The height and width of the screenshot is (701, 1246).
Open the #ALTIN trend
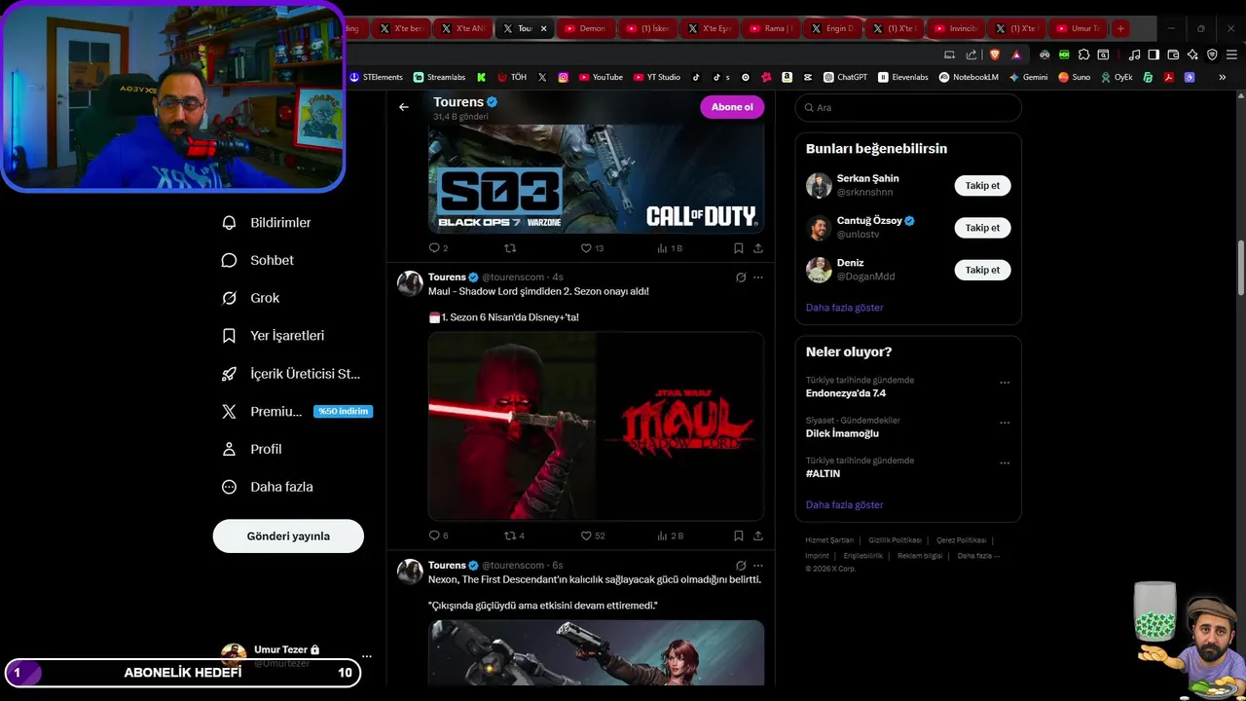(x=823, y=473)
